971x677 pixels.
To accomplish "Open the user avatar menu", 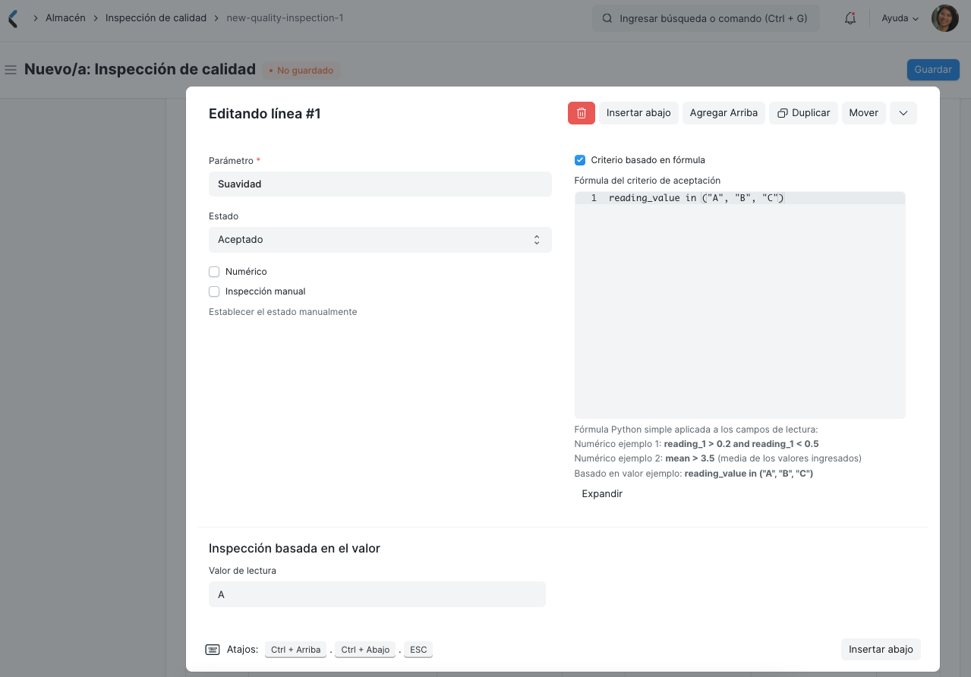I will pyautogui.click(x=944, y=18).
